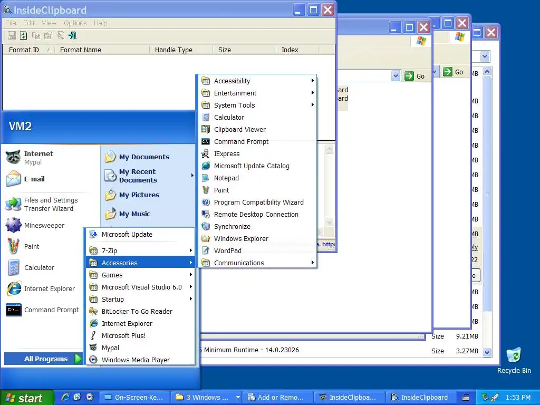Sort by the Format ID column header
Viewport: 540px width, 405px height.
point(29,50)
